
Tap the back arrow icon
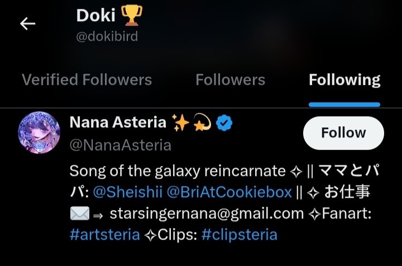28,23
